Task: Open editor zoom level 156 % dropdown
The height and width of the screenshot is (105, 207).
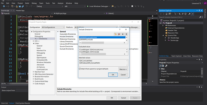Action: tap(8, 84)
